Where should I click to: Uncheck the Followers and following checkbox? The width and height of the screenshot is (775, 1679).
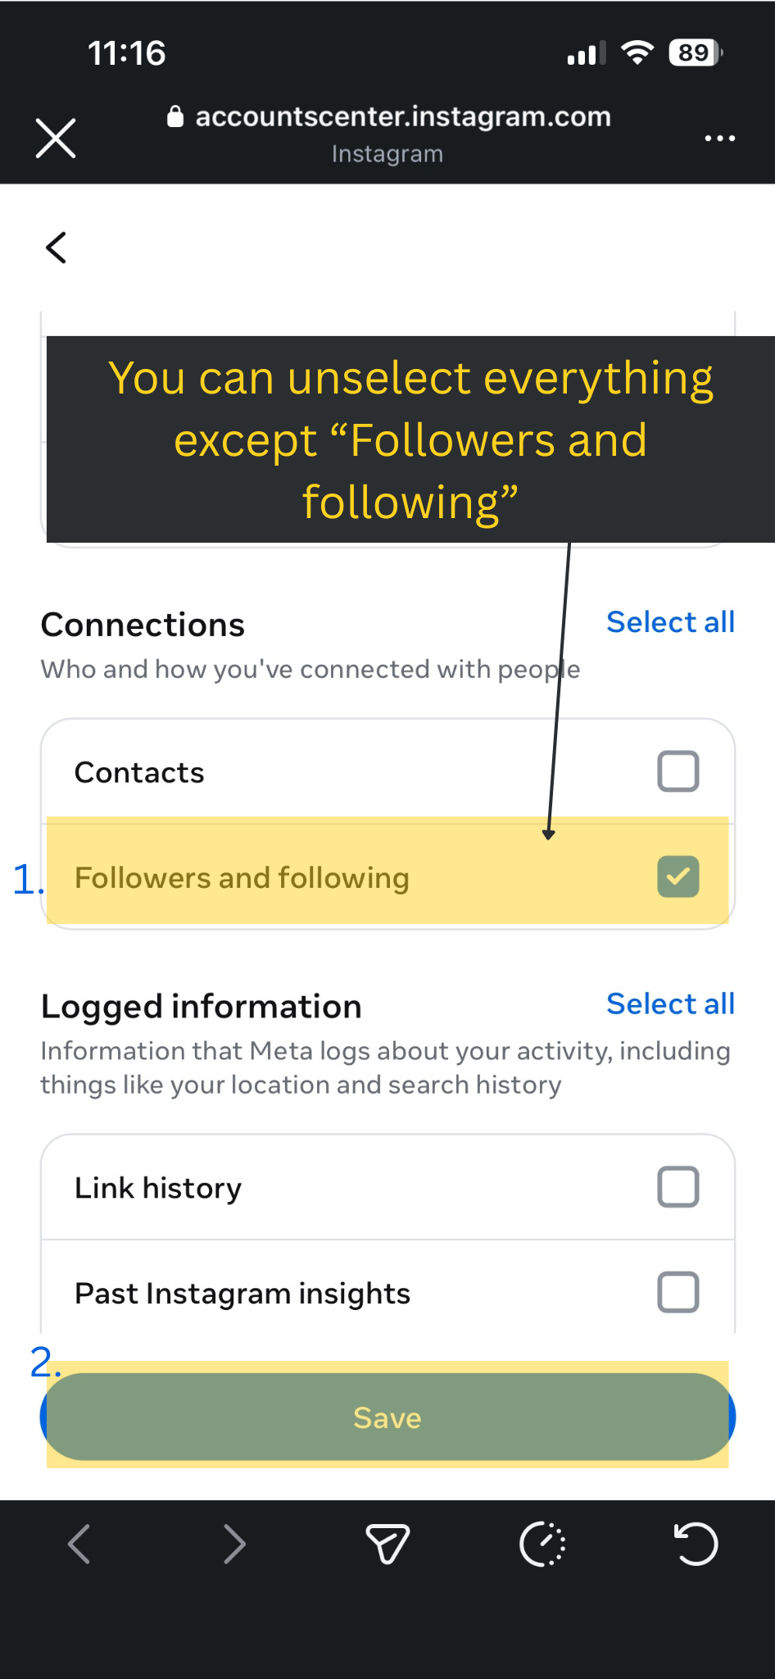click(x=678, y=876)
